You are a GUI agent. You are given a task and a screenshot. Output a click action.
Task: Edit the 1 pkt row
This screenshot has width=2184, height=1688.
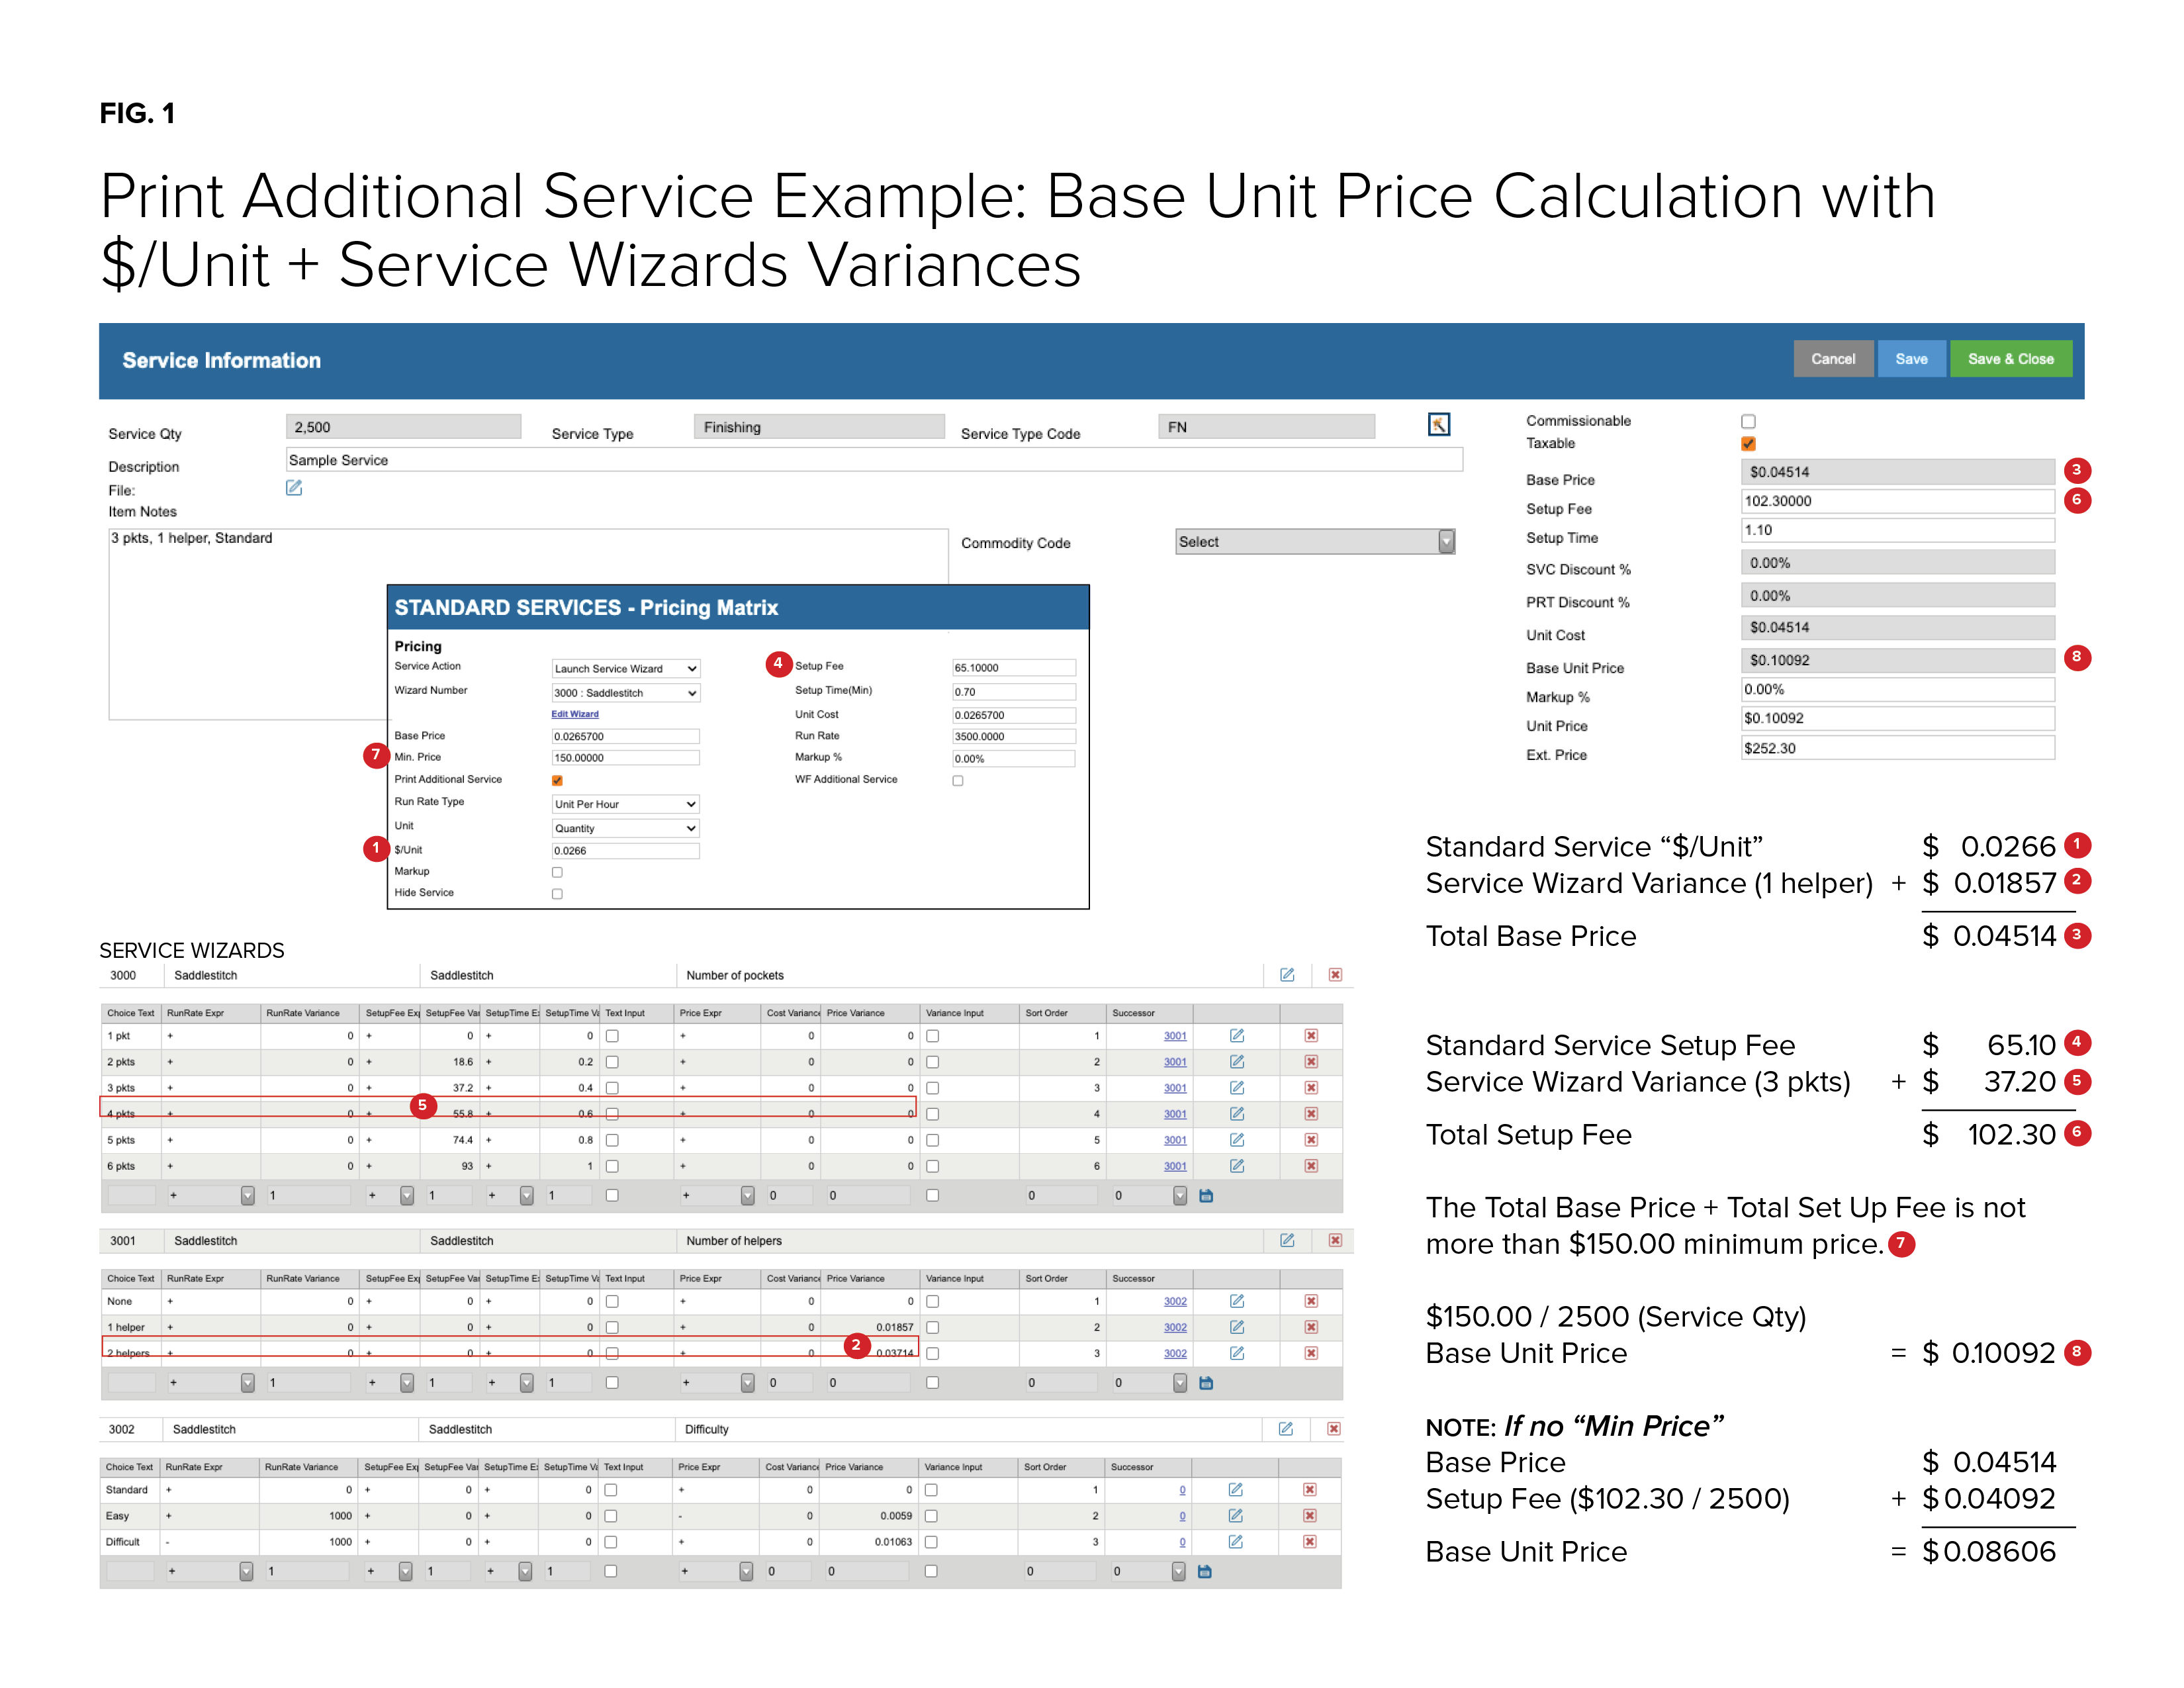pyautogui.click(x=1237, y=1036)
